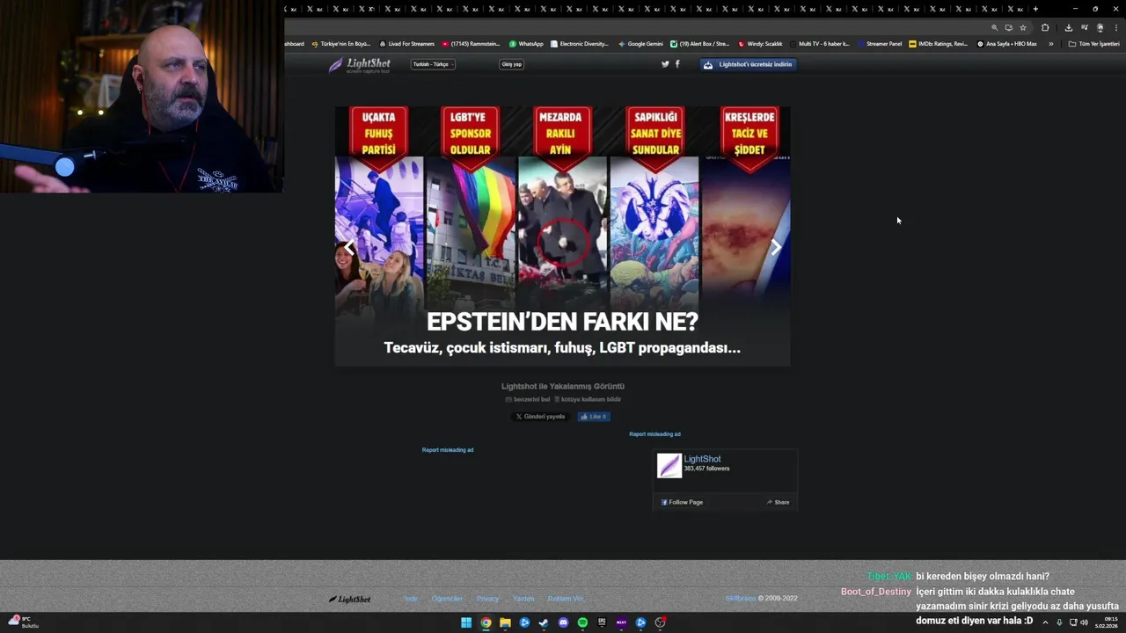This screenshot has height=633, width=1126.
Task: Click the captured screenshot image
Action: point(562,236)
